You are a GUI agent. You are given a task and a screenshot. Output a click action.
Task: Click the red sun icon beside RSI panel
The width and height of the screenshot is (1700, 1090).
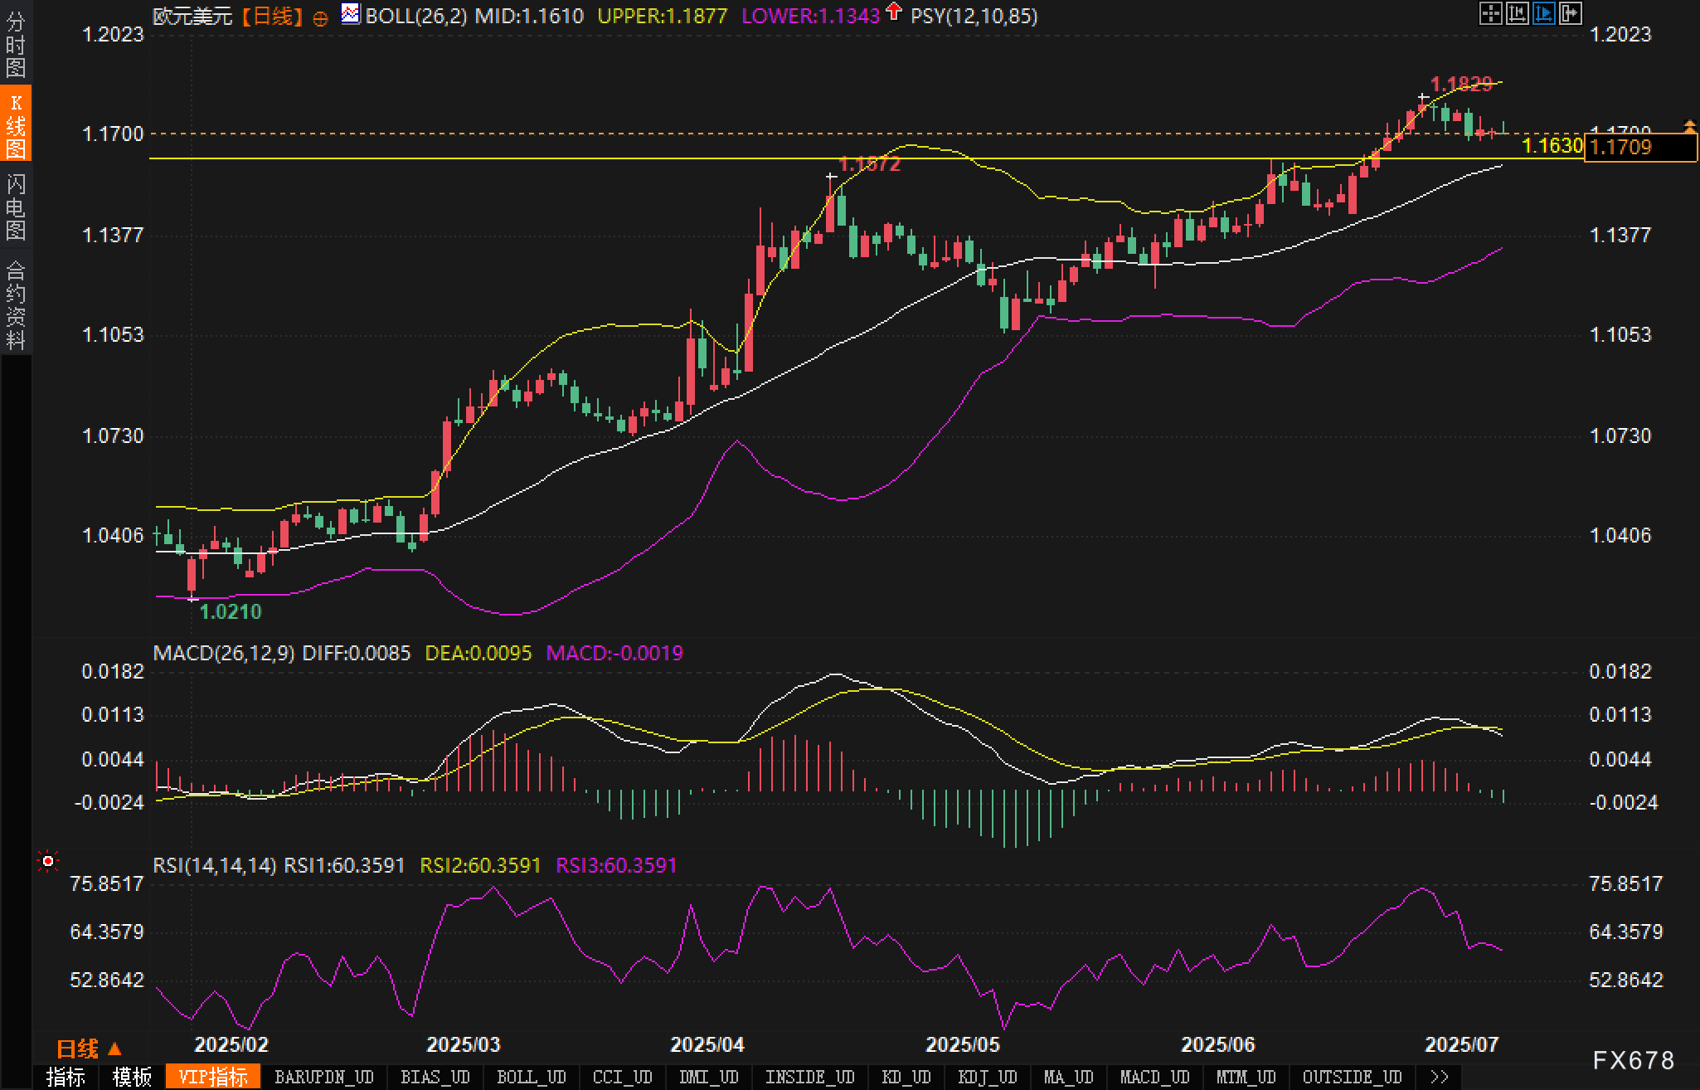[x=48, y=862]
